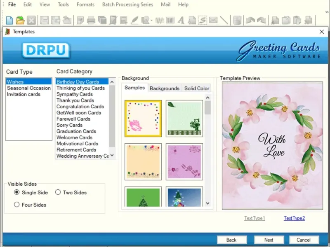
Task: Click the Save As icon
Action: 56,20
